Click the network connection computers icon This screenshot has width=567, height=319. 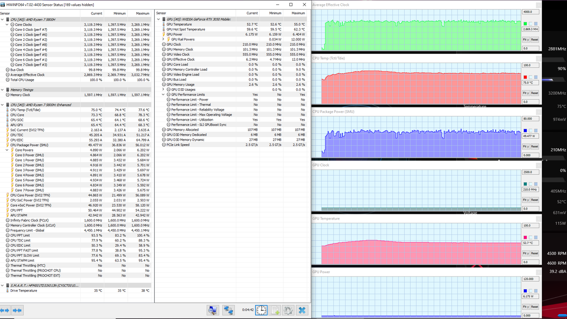pyautogui.click(x=229, y=310)
